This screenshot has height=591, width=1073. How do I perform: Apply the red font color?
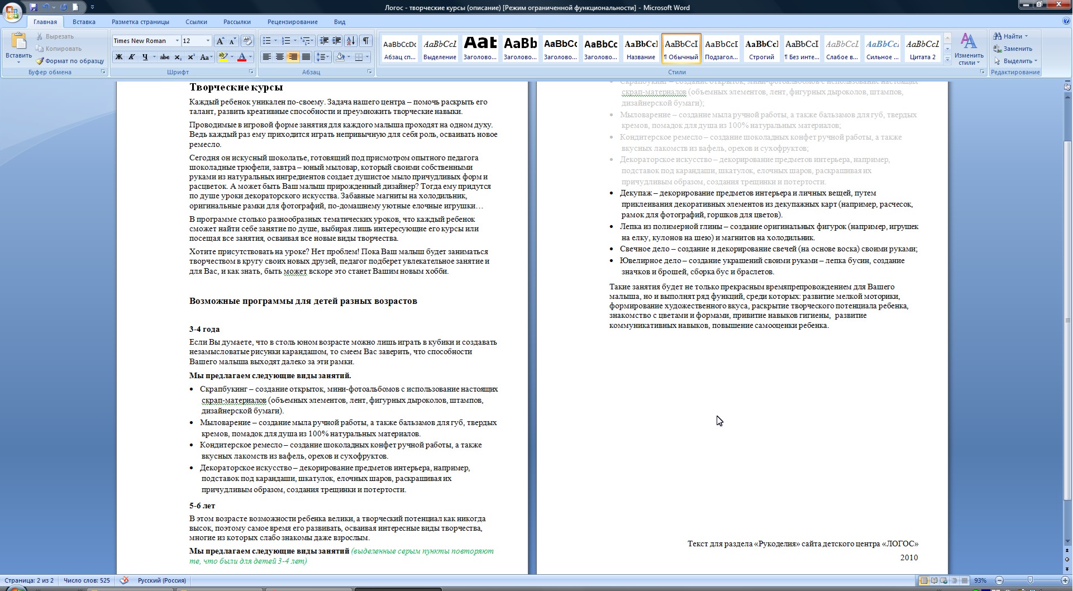pyautogui.click(x=242, y=57)
